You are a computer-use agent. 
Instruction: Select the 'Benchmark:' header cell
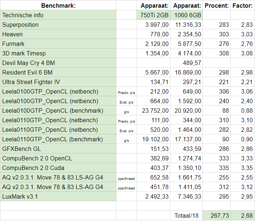[x=58, y=6]
